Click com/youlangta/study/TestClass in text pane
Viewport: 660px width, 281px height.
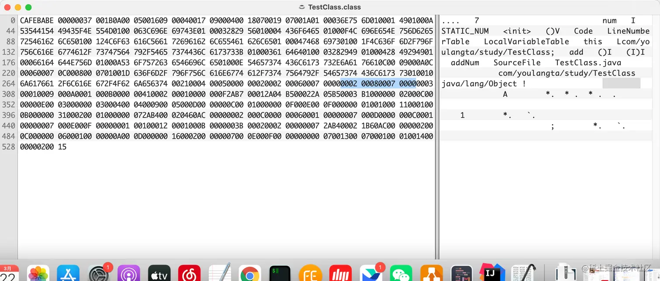click(567, 73)
